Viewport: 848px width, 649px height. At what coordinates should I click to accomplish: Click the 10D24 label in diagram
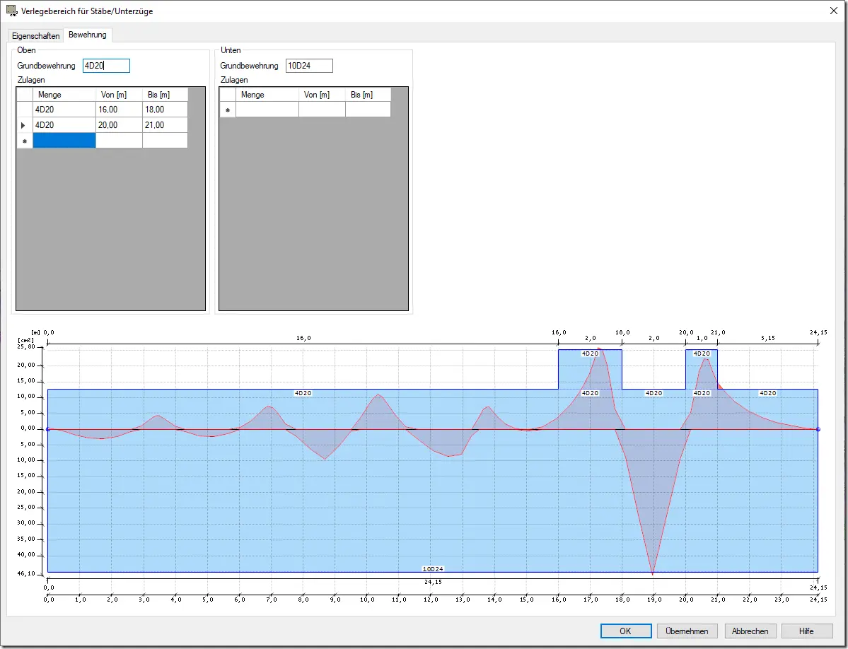point(433,569)
